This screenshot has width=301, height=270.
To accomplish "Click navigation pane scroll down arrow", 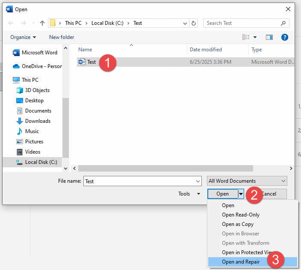I will pyautogui.click(x=66, y=169).
